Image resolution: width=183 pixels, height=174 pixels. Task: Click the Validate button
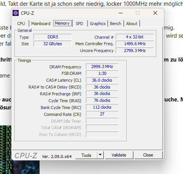pyautogui.click(x=119, y=155)
